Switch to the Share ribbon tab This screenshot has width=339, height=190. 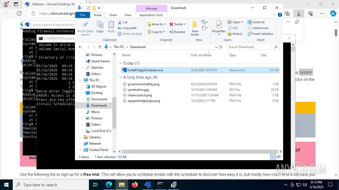coord(113,15)
